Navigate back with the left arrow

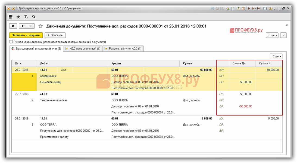tap(23, 26)
